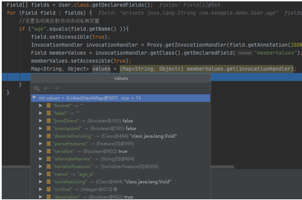Expand the "label" map entry

pos(41,113)
